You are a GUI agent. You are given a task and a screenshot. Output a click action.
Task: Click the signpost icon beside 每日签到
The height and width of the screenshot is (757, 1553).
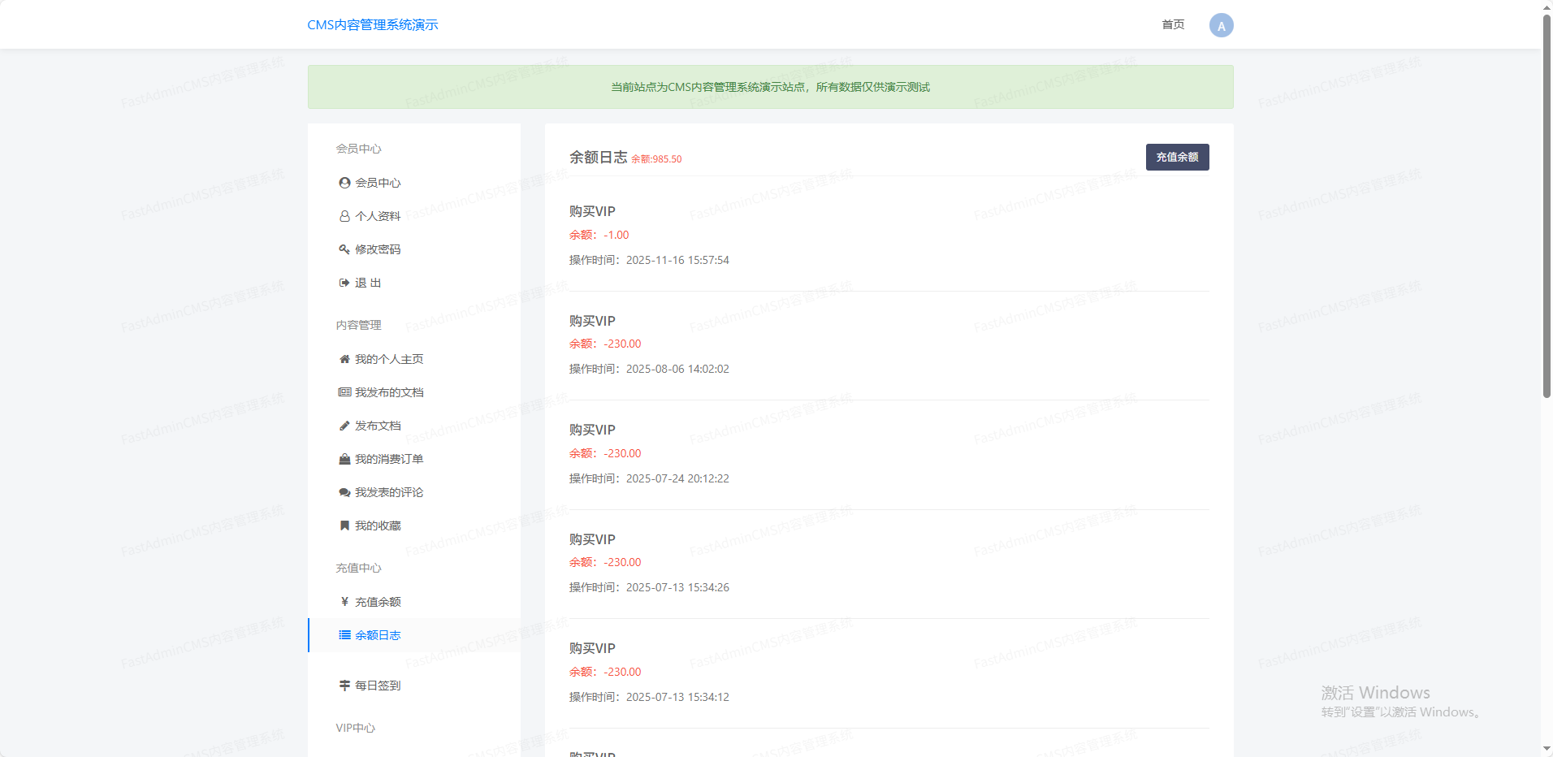click(x=344, y=686)
